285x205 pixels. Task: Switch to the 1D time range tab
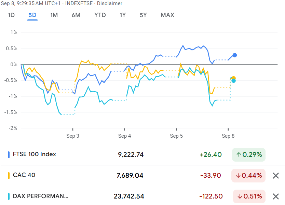click(x=11, y=15)
